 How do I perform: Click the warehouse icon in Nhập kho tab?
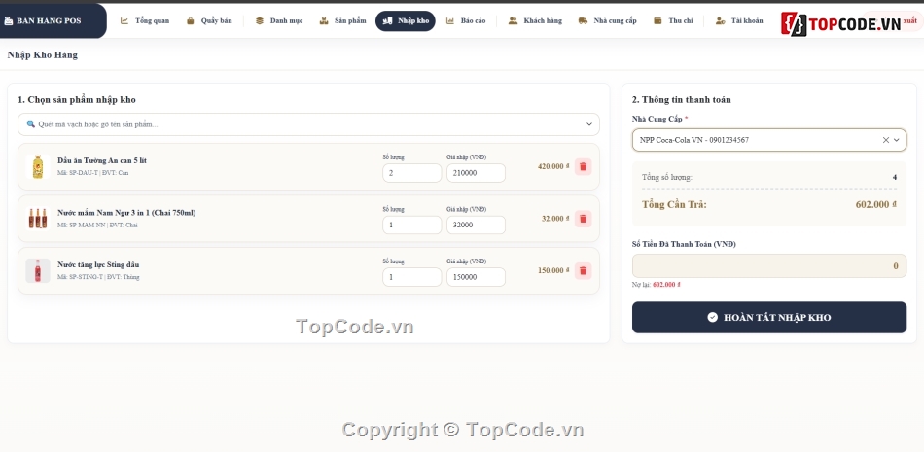(387, 20)
